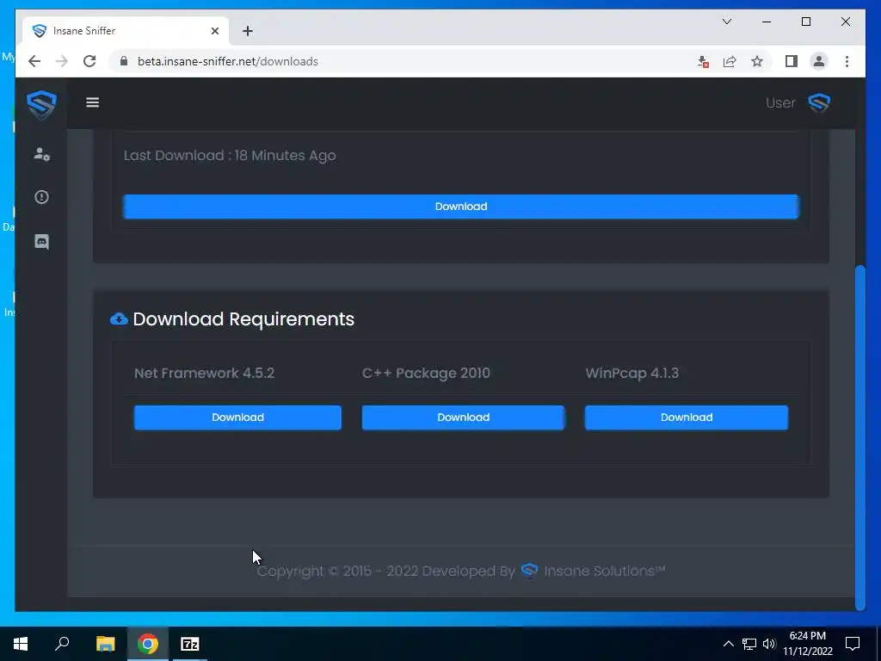
Task: Go back in Chrome
Action: 34,61
